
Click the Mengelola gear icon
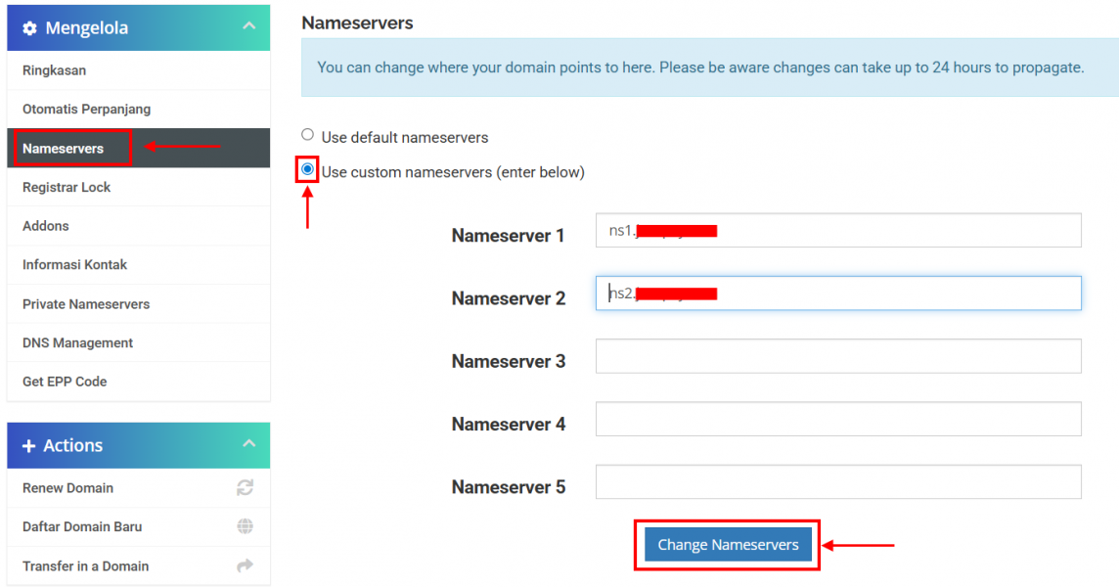point(29,27)
